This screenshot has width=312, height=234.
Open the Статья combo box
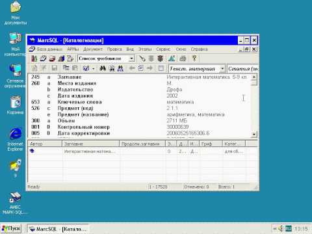242,69
